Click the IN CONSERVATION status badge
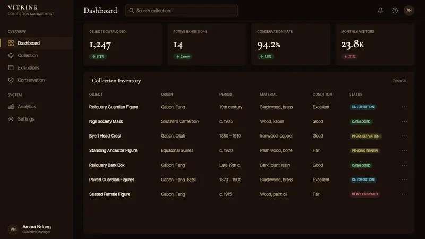This screenshot has width=425, height=239. (365, 136)
